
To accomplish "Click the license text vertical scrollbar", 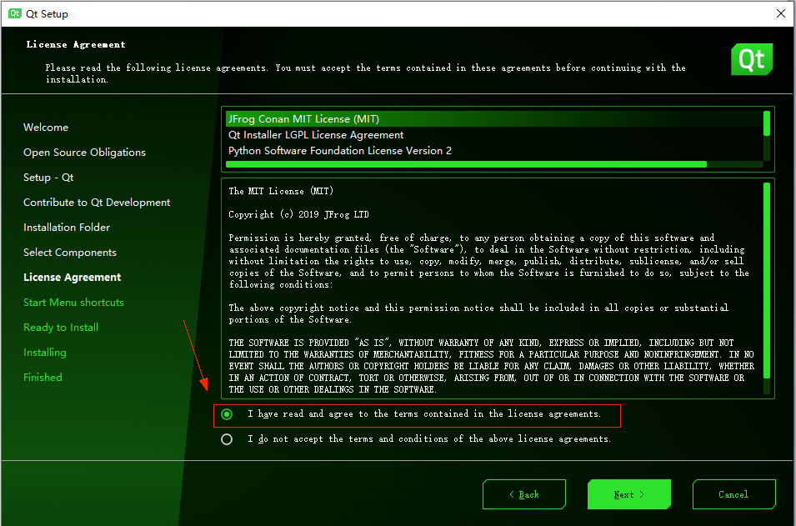I will coord(767,280).
